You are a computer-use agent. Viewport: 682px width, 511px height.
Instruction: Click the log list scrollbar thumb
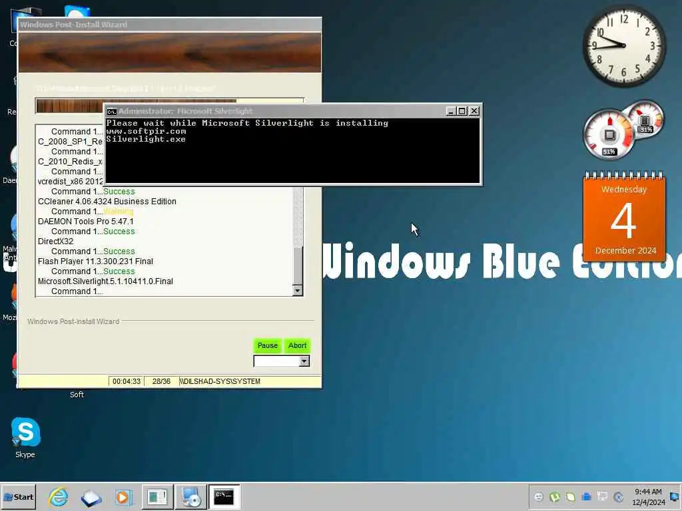[x=298, y=265]
